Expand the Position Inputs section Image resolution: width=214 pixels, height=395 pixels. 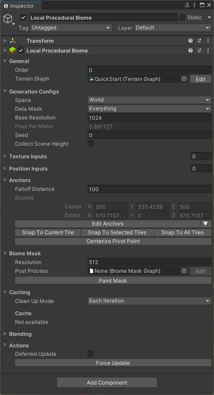pos(5,168)
